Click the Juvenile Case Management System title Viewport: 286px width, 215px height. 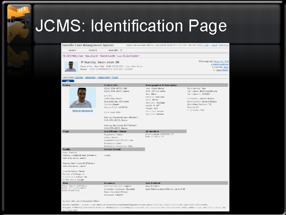[x=87, y=45]
